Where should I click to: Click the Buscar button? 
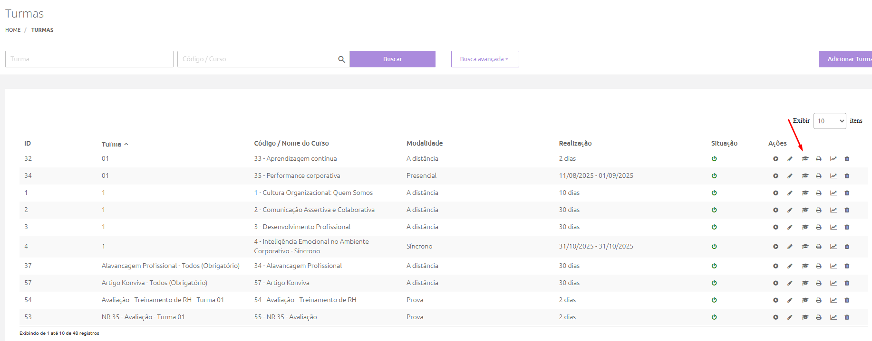pos(392,59)
